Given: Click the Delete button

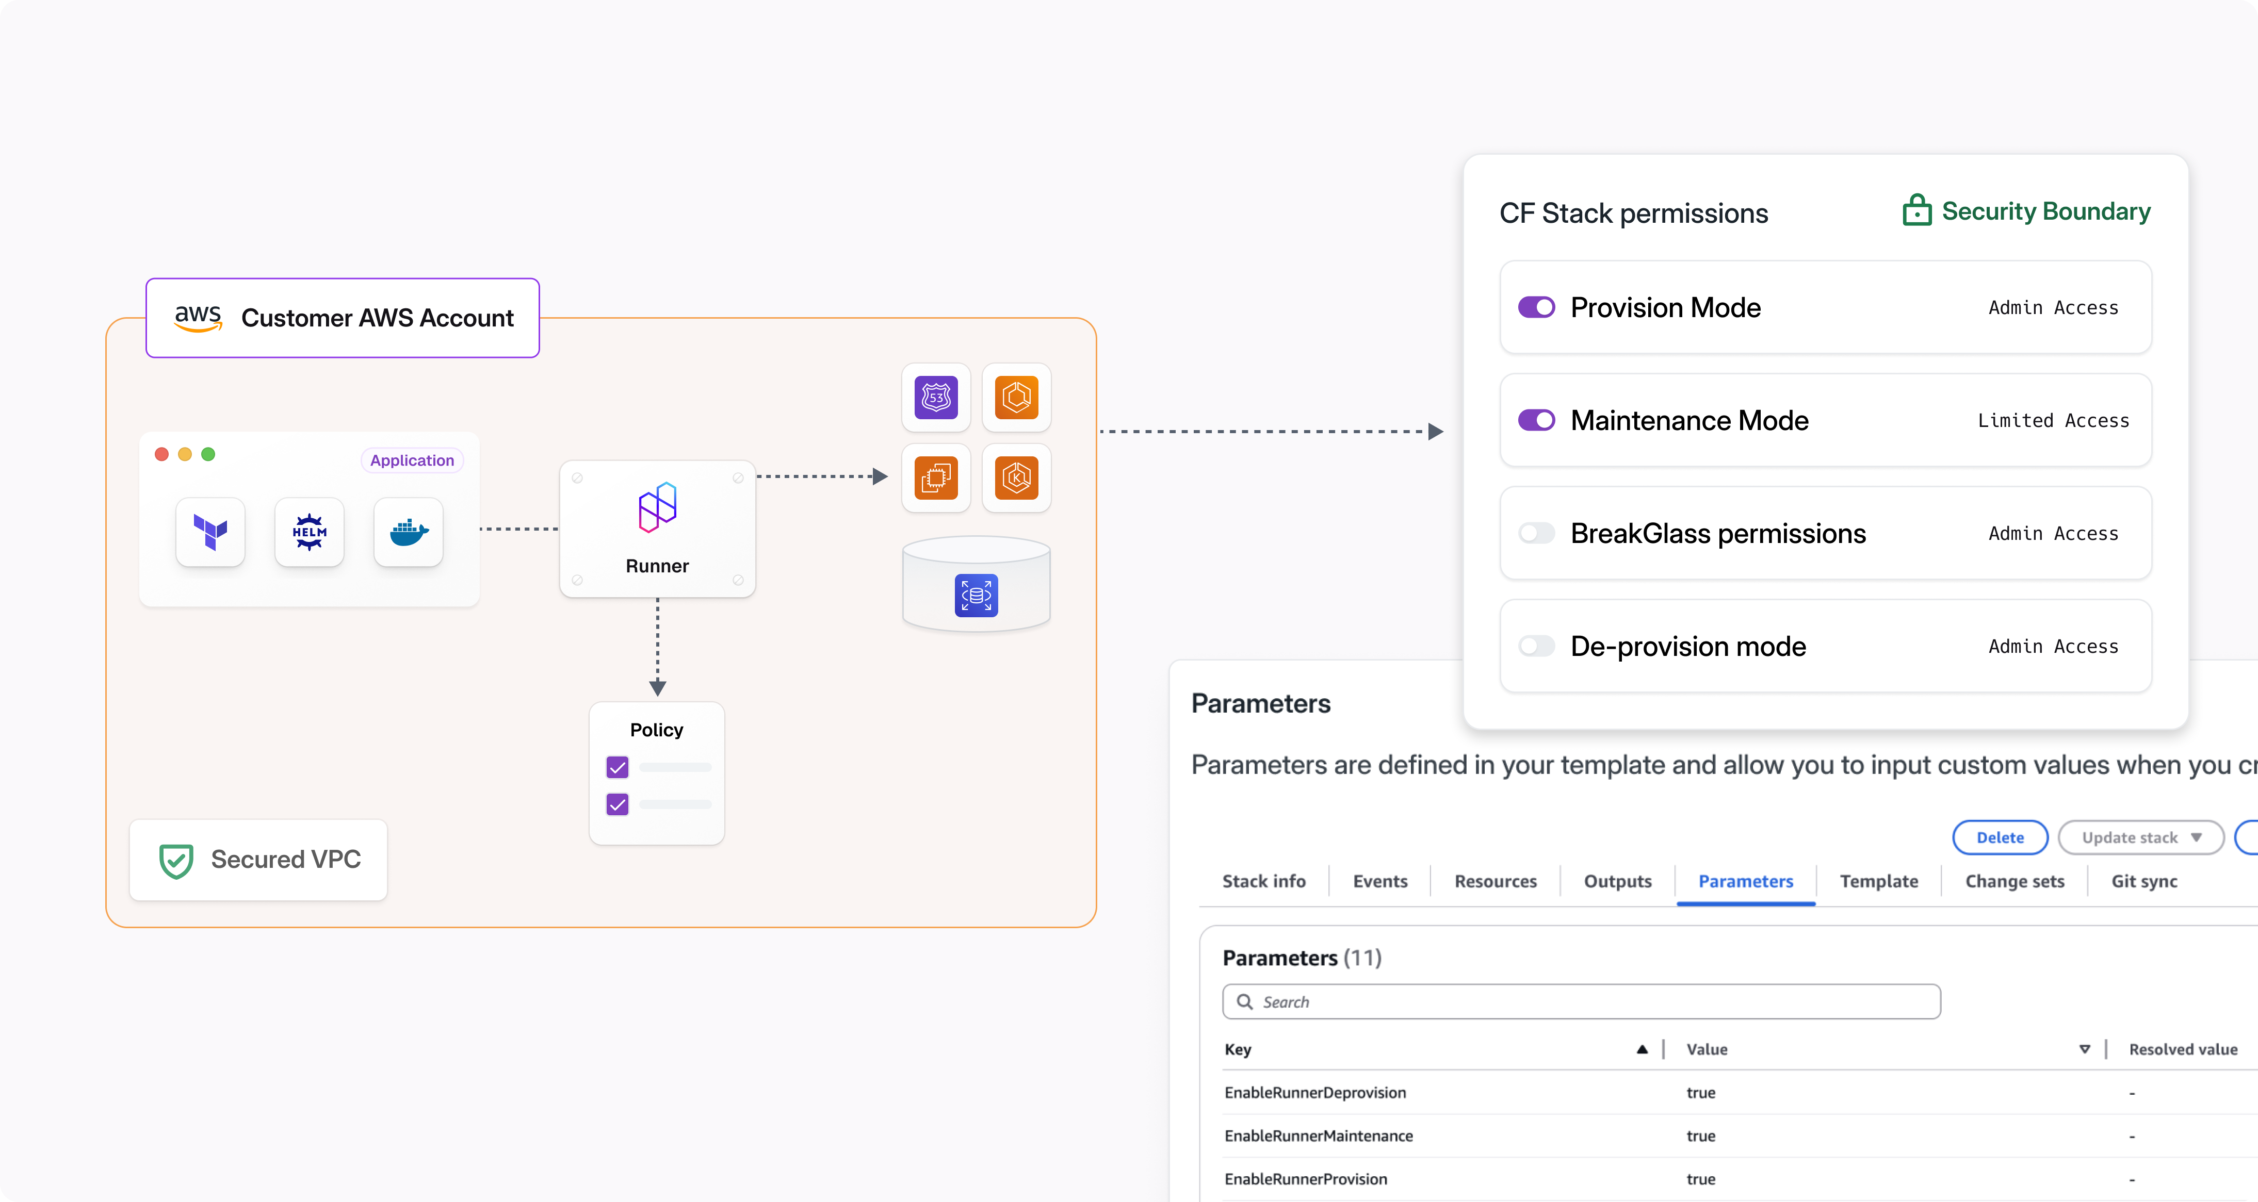Looking at the screenshot, I should (2000, 837).
